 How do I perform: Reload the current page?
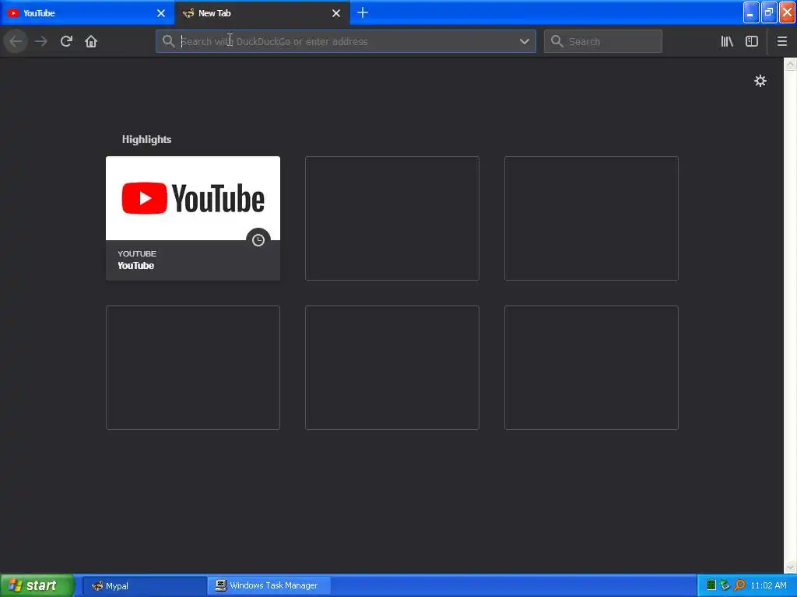66,41
